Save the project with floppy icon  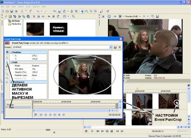click(x=11, y=11)
